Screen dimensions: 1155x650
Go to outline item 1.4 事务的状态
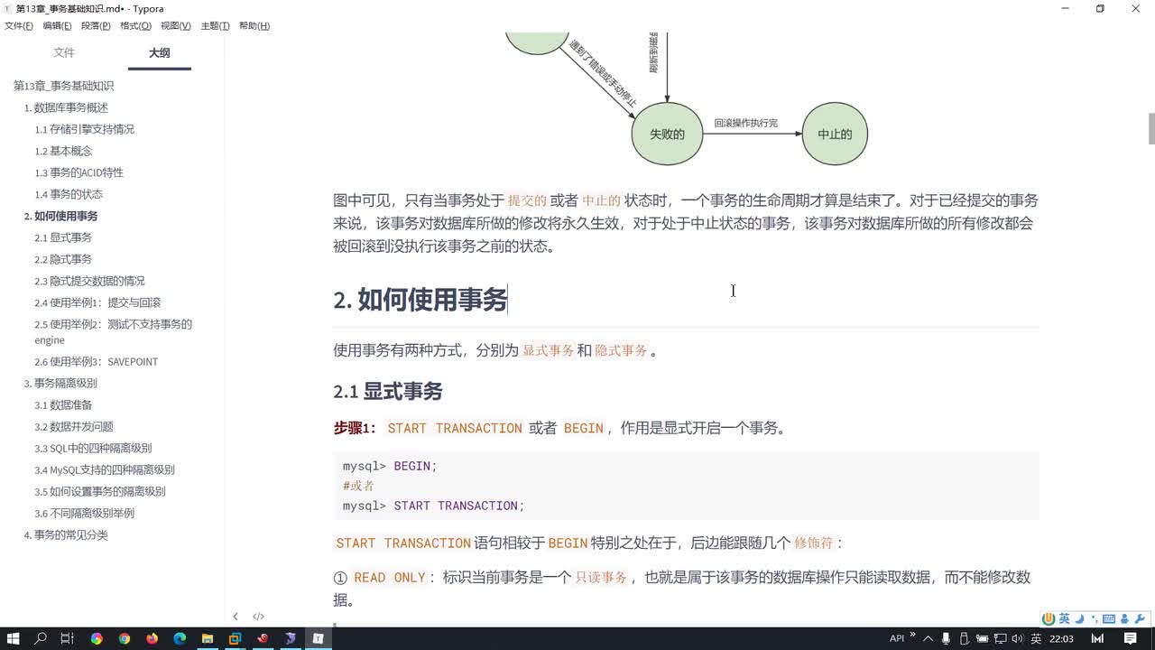pos(69,194)
